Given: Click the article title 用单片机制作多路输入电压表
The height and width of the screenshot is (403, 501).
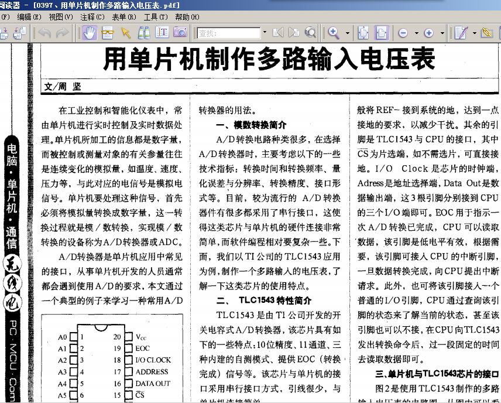Looking at the screenshot, I should 269,59.
